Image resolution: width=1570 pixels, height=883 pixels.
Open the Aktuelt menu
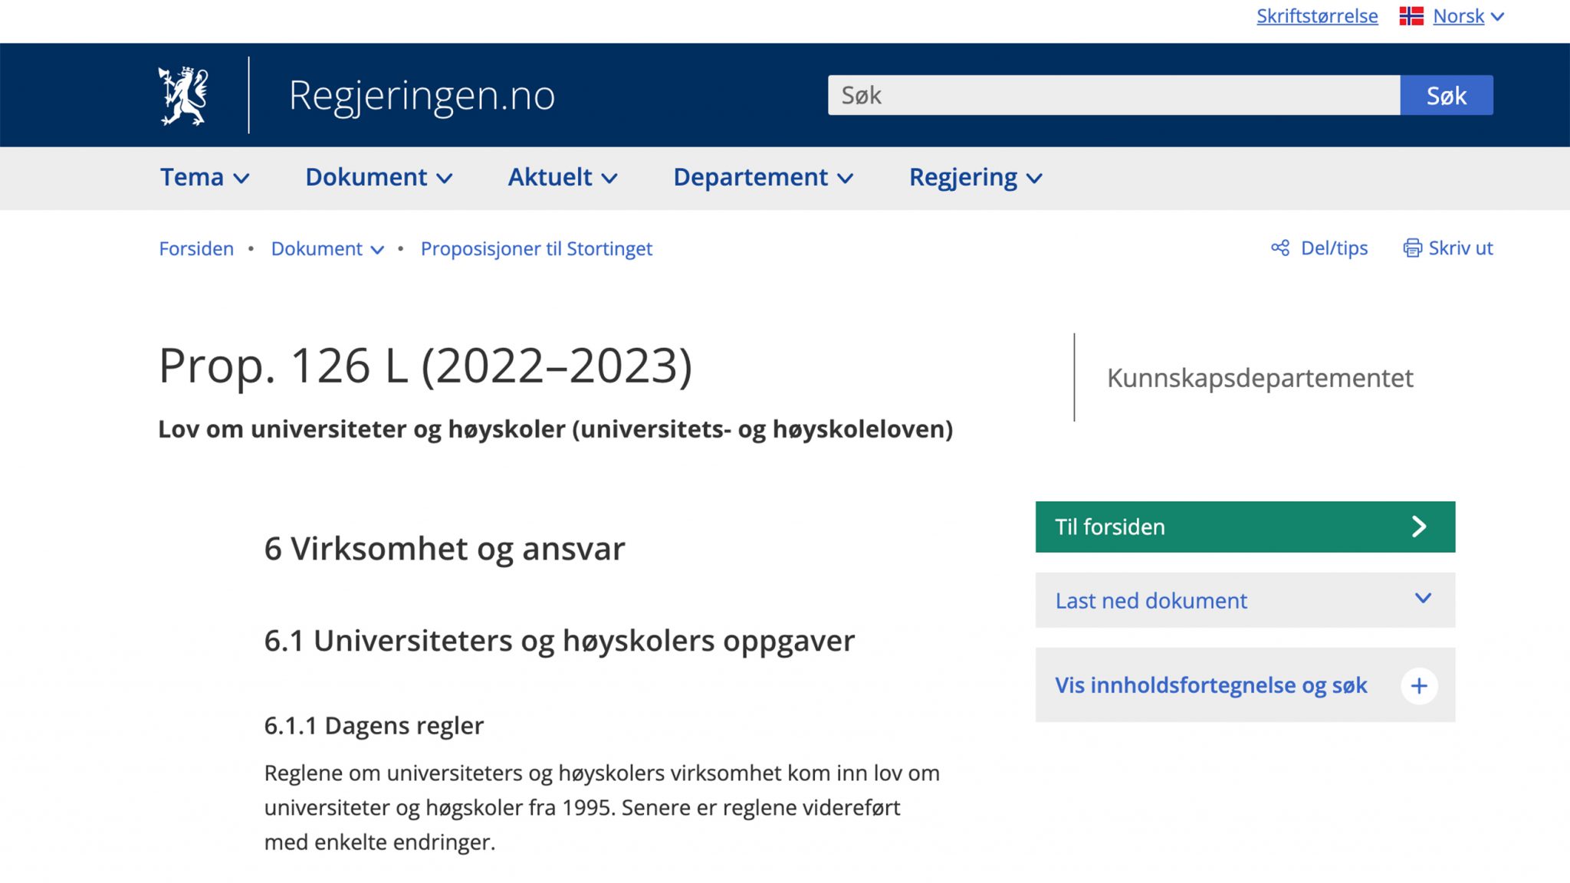(x=562, y=178)
